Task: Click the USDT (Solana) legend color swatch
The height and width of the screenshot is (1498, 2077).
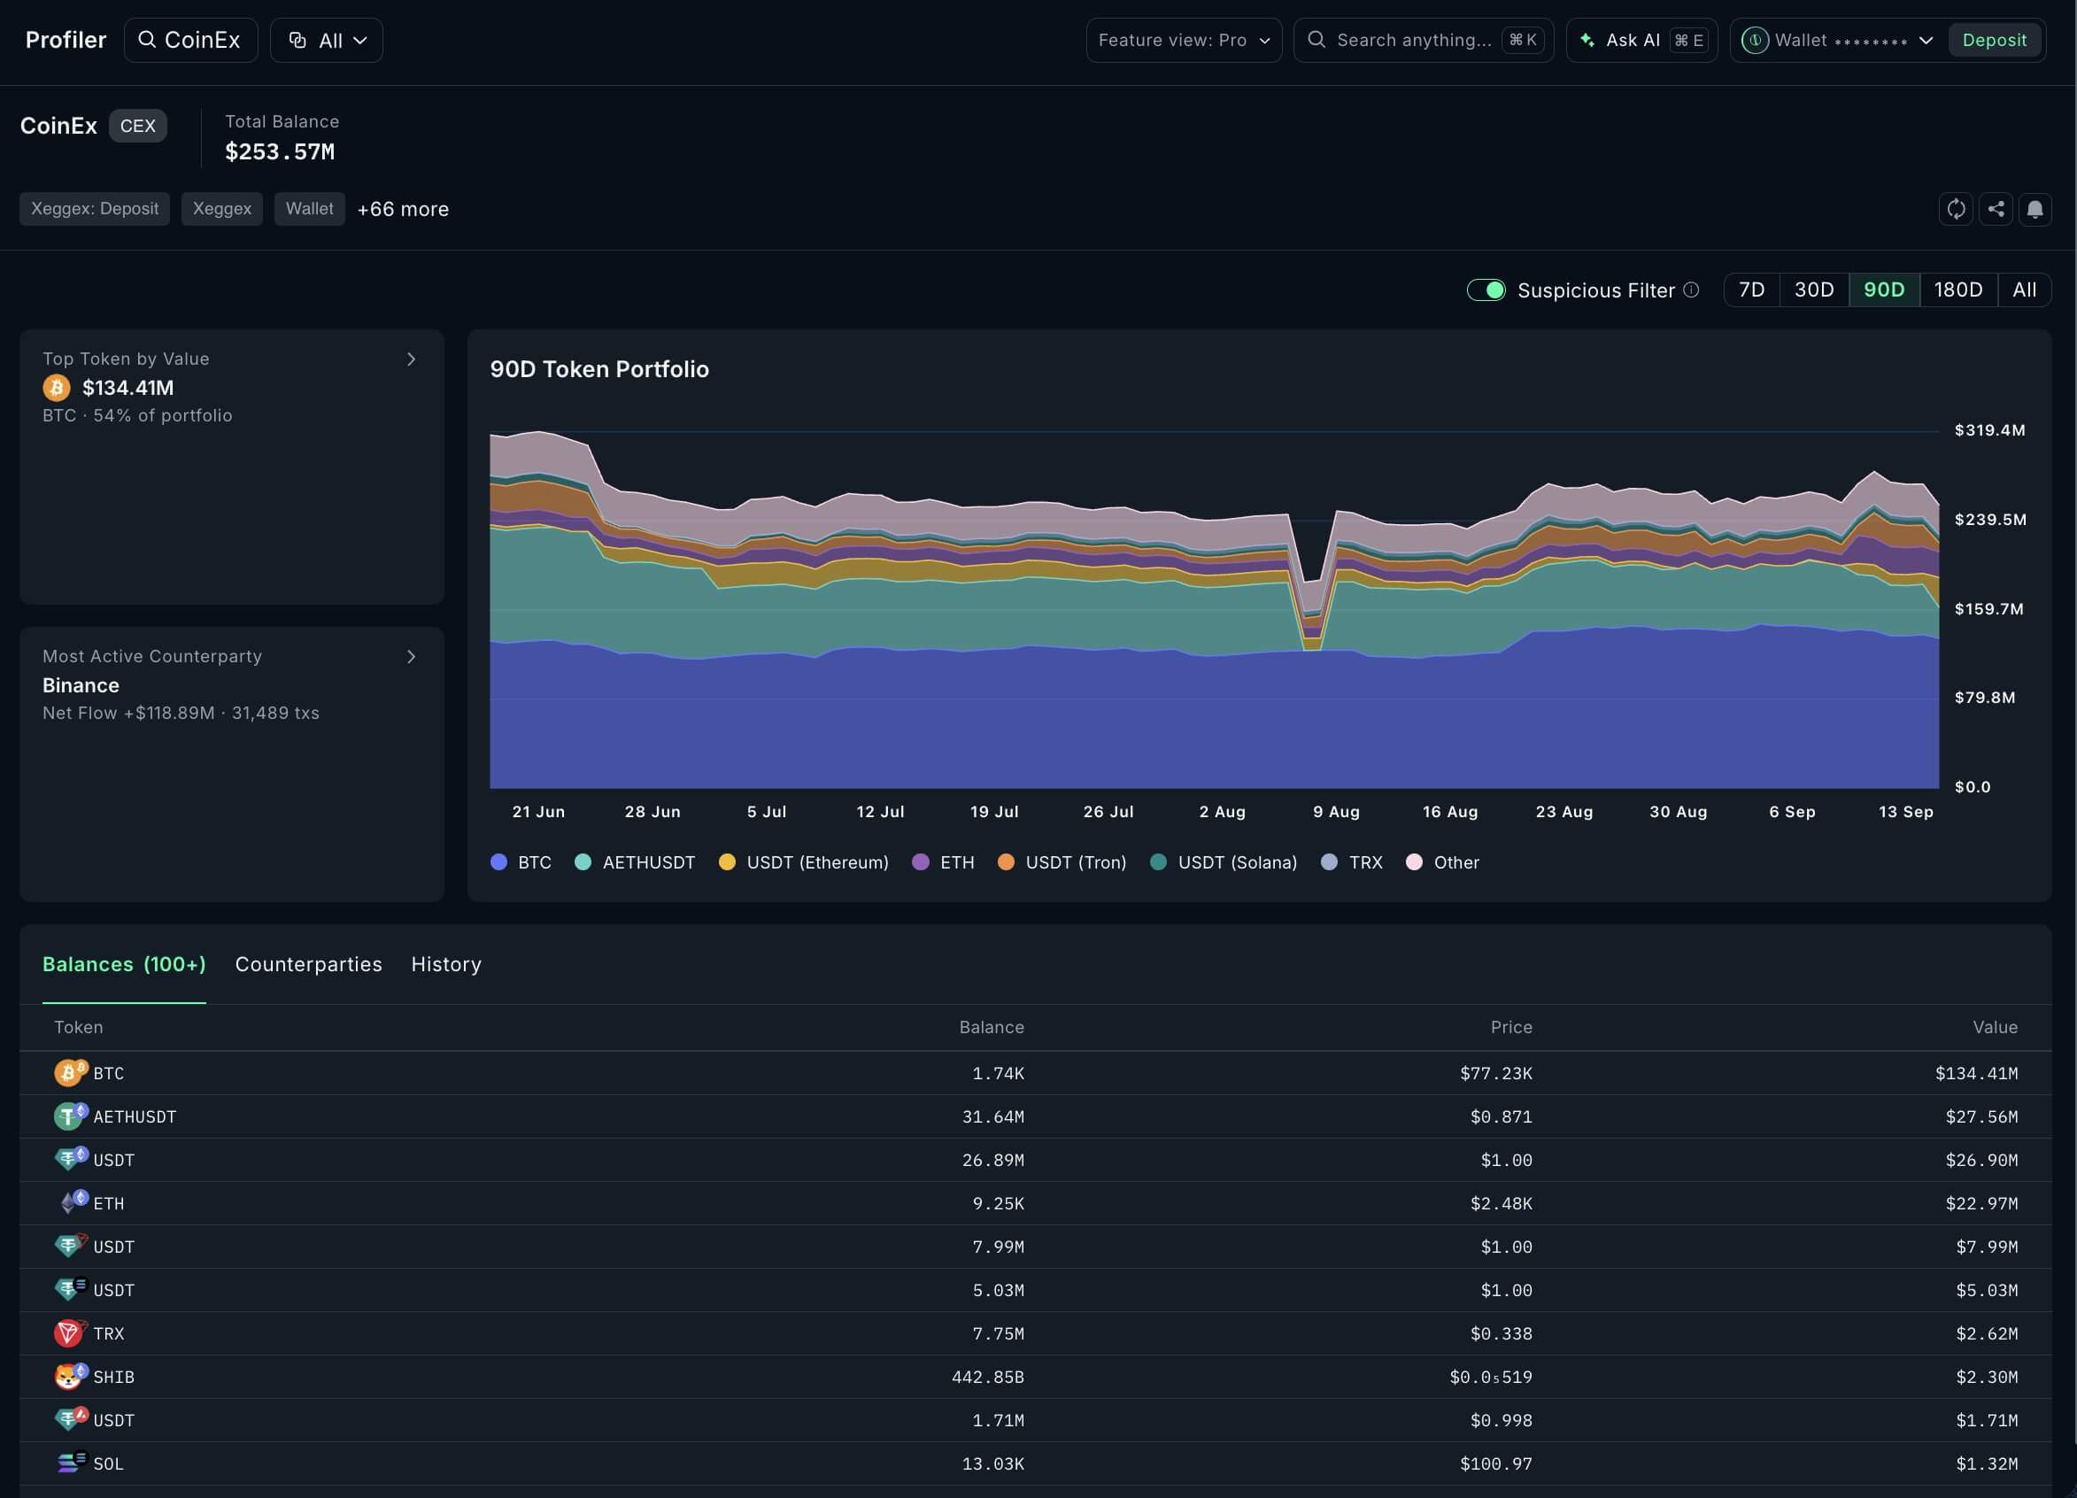Action: pyautogui.click(x=1157, y=861)
